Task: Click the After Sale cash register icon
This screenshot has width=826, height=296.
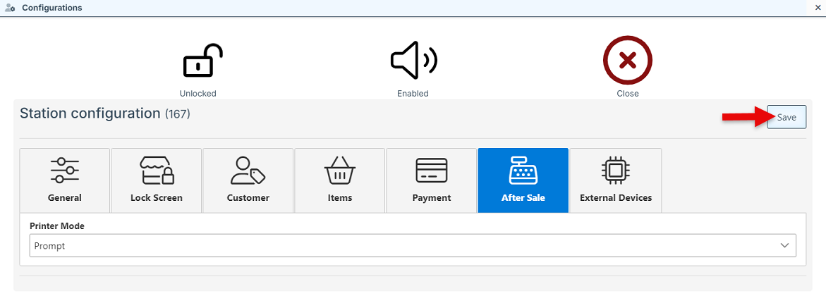Action: (x=523, y=171)
